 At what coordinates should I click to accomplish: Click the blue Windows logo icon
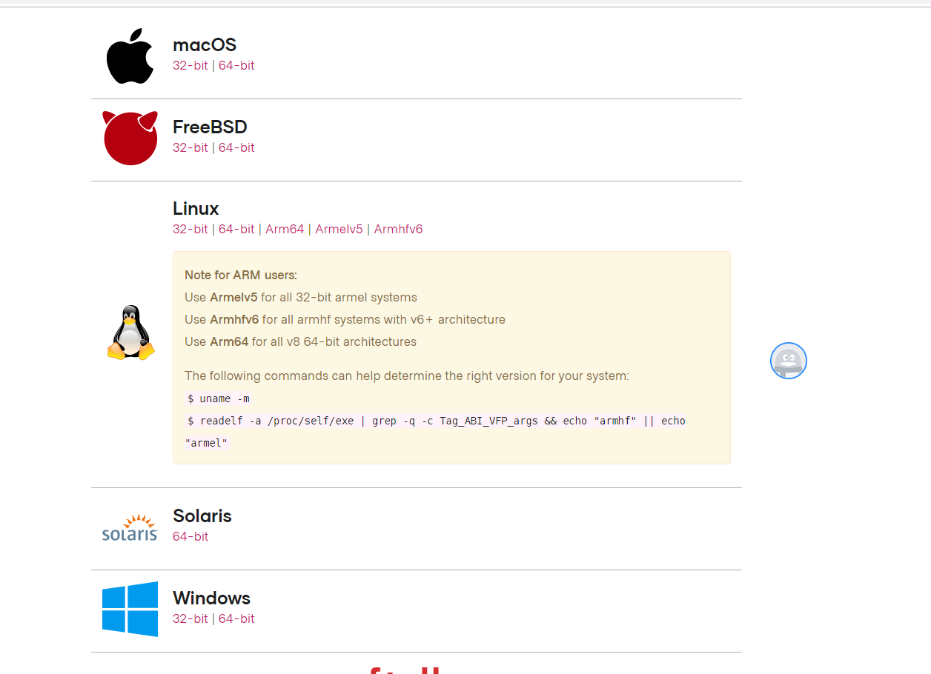point(130,609)
